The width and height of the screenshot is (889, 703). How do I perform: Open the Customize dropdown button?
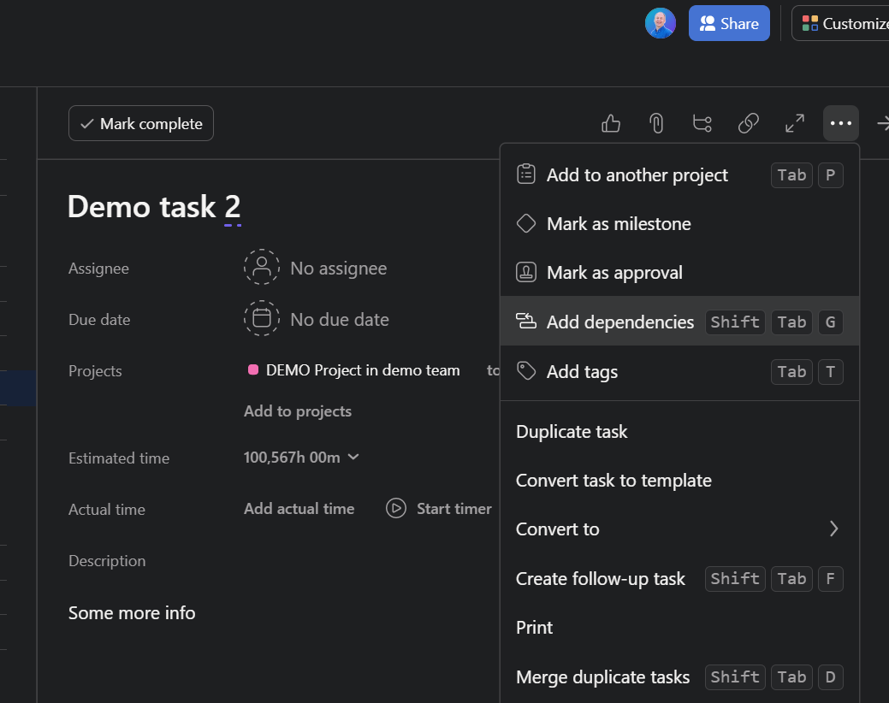point(844,24)
